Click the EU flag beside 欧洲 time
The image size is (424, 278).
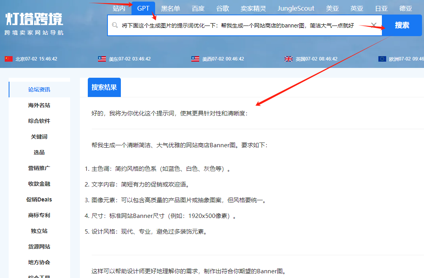pos(382,59)
